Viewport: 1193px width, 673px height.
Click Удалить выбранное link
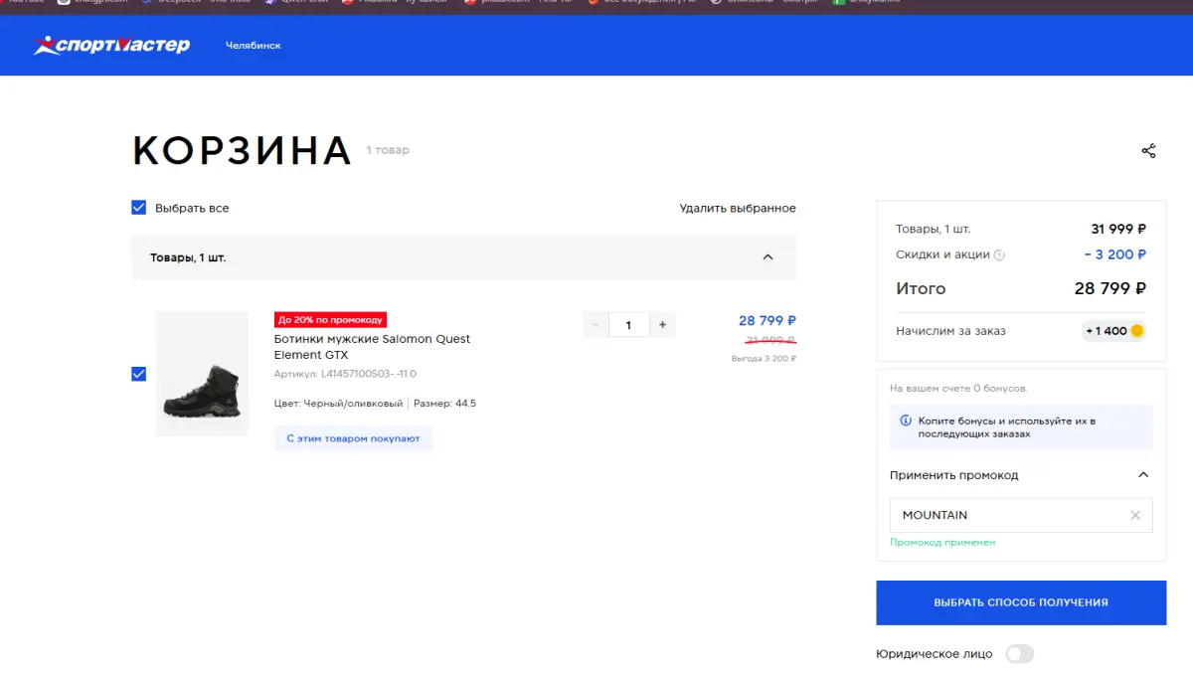(x=738, y=208)
